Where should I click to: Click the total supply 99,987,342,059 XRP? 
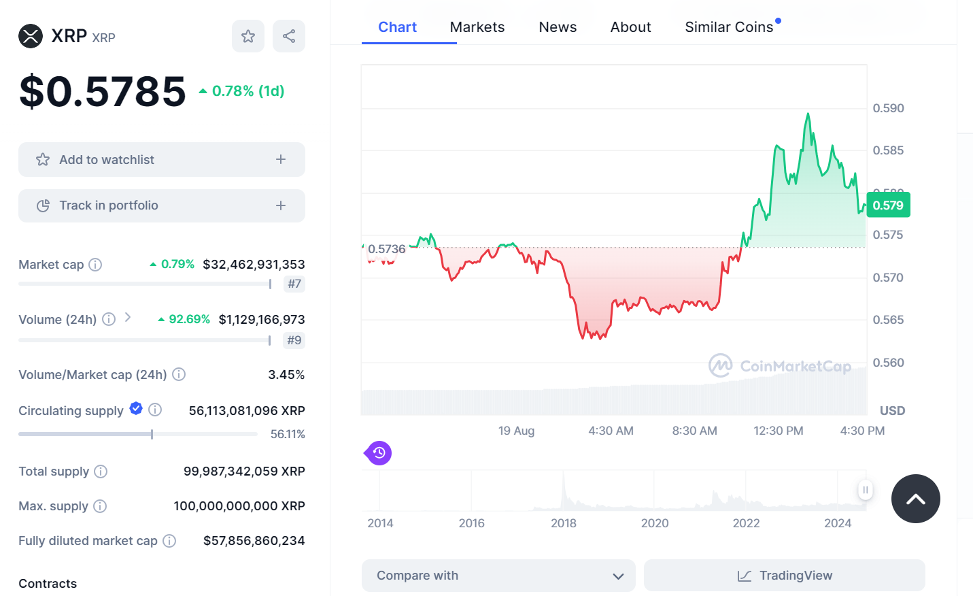[x=244, y=471]
